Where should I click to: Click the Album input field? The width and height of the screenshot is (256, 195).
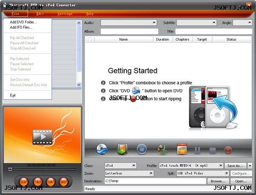(129, 31)
